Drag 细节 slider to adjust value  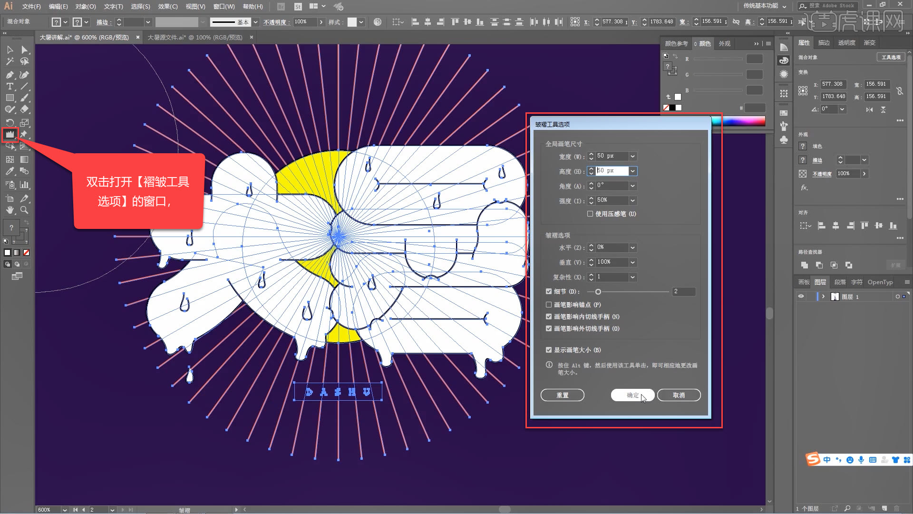(598, 291)
